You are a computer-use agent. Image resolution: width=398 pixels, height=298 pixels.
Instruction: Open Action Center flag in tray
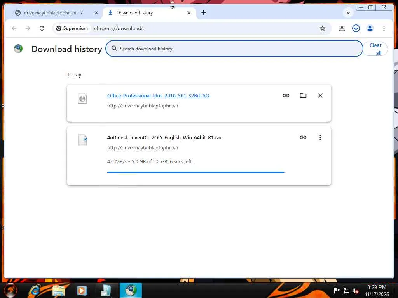click(x=337, y=290)
